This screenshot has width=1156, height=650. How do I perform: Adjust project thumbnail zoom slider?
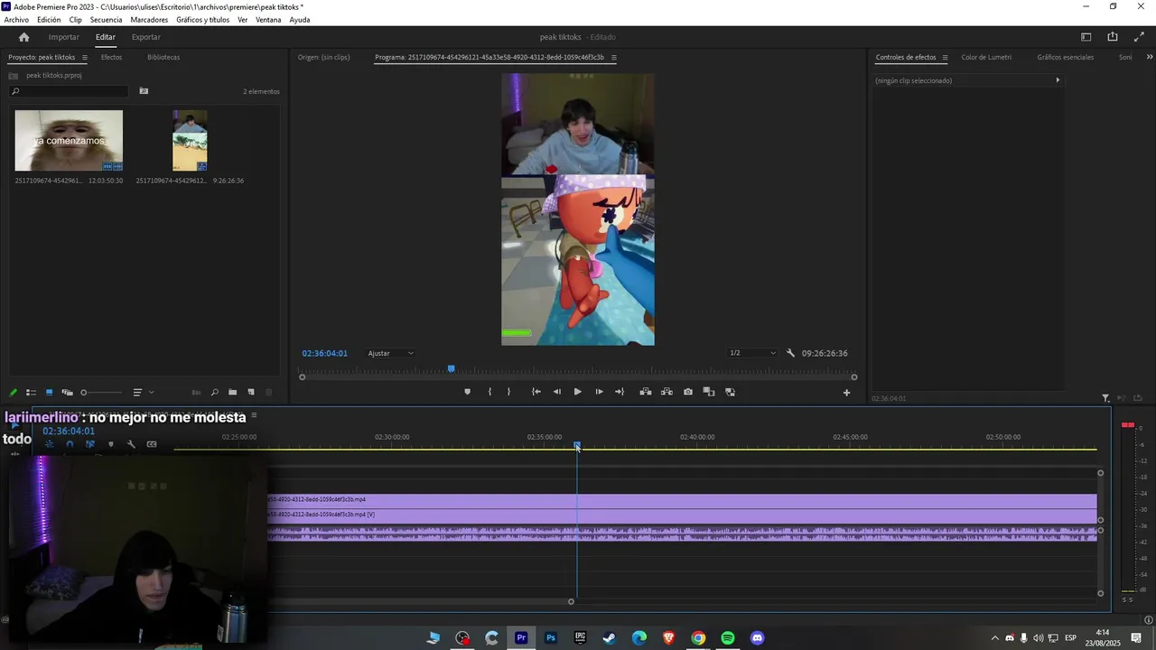click(100, 393)
